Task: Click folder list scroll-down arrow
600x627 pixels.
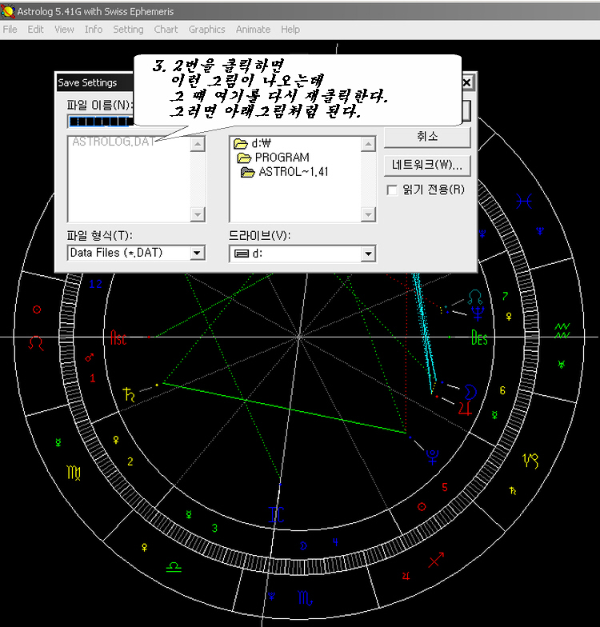Action: (x=368, y=214)
